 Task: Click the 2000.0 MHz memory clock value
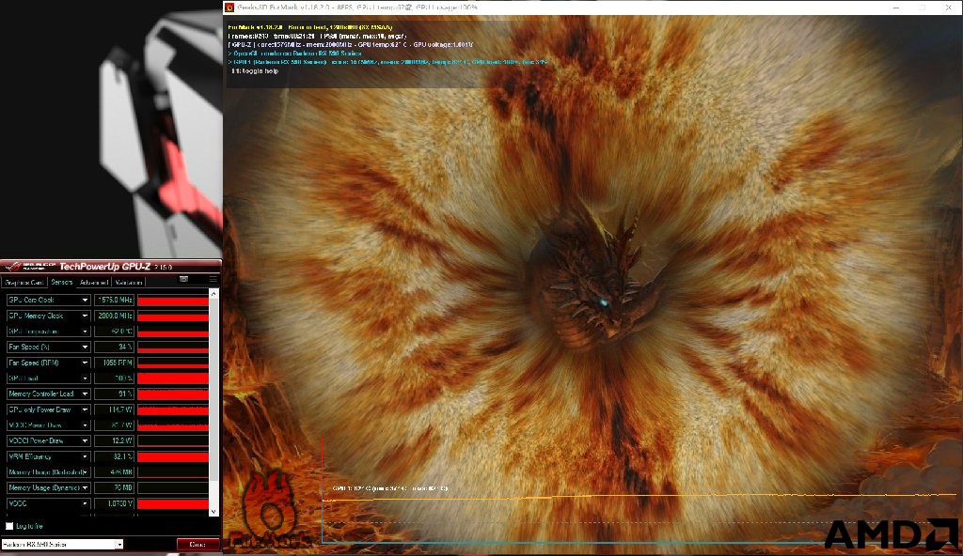114,316
